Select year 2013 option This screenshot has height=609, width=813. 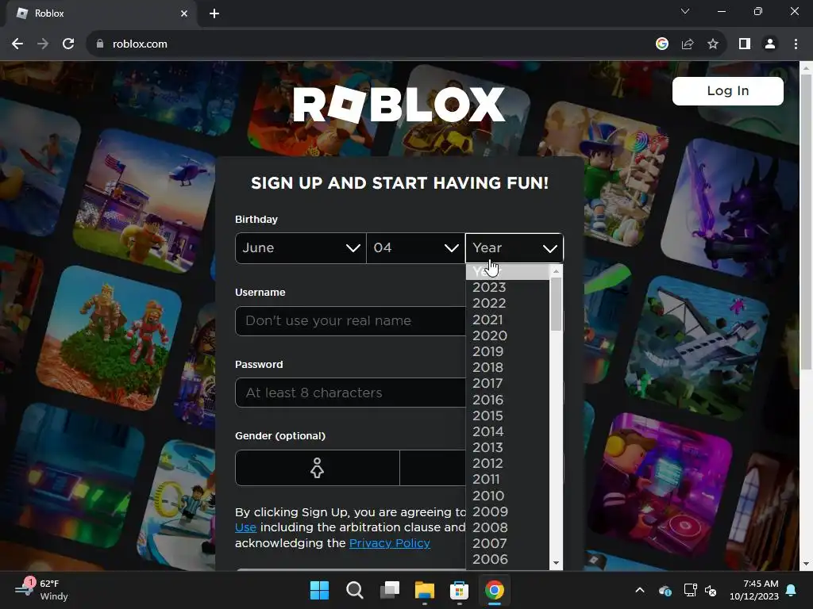[x=507, y=447]
